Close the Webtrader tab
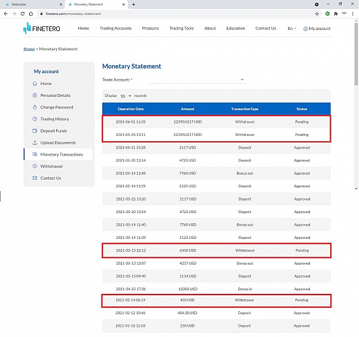The height and width of the screenshot is (337, 359). [60, 4]
